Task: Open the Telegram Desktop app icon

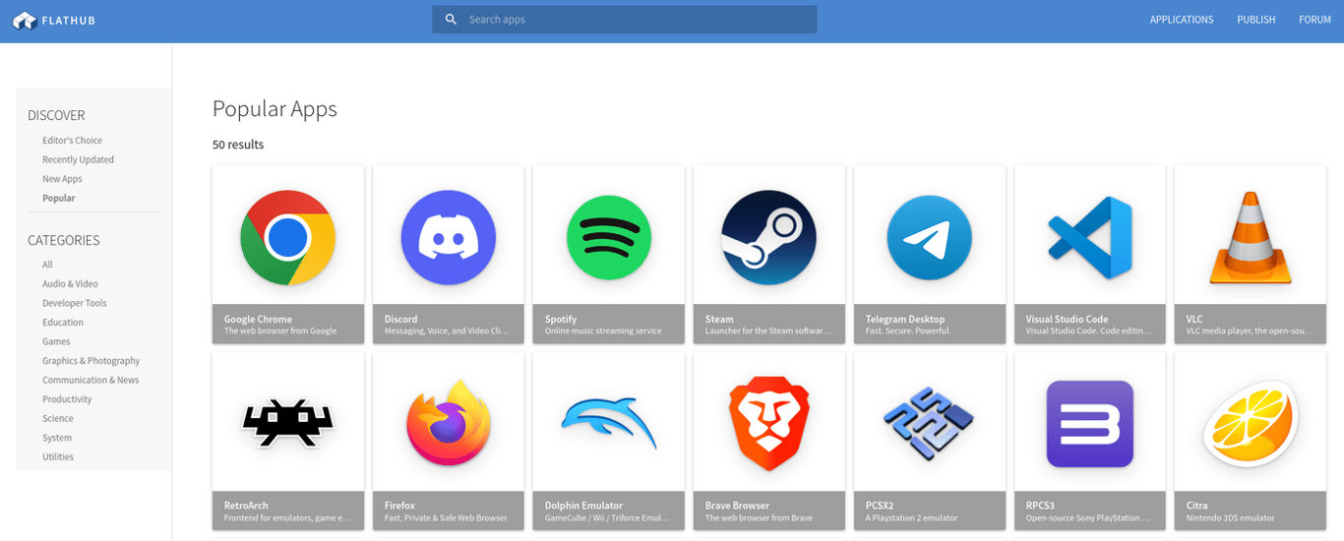Action: (930, 238)
